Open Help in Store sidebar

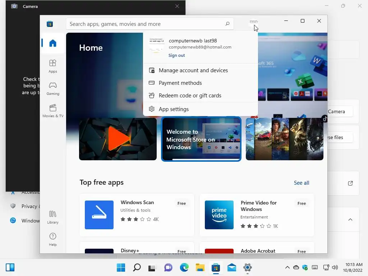(52, 239)
